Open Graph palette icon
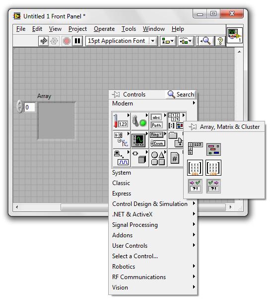 coord(140,140)
